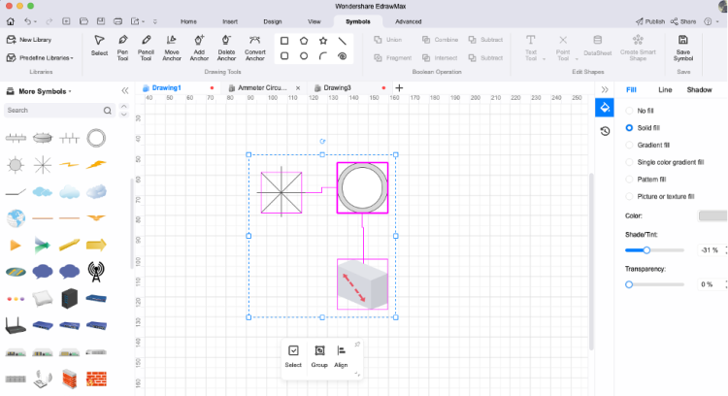Click Group in floating toolbar

319,356
